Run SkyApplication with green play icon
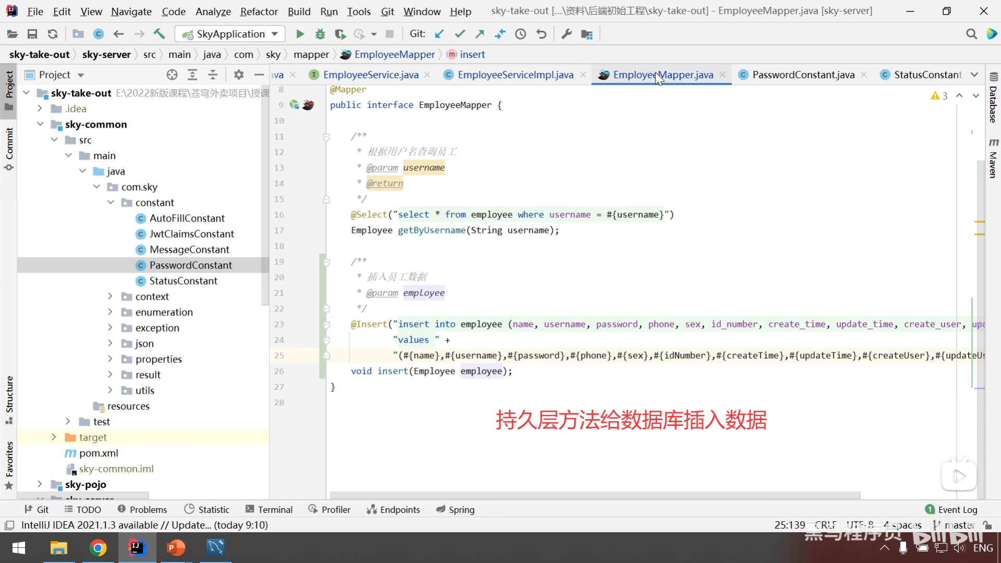The image size is (1001, 563). click(300, 34)
